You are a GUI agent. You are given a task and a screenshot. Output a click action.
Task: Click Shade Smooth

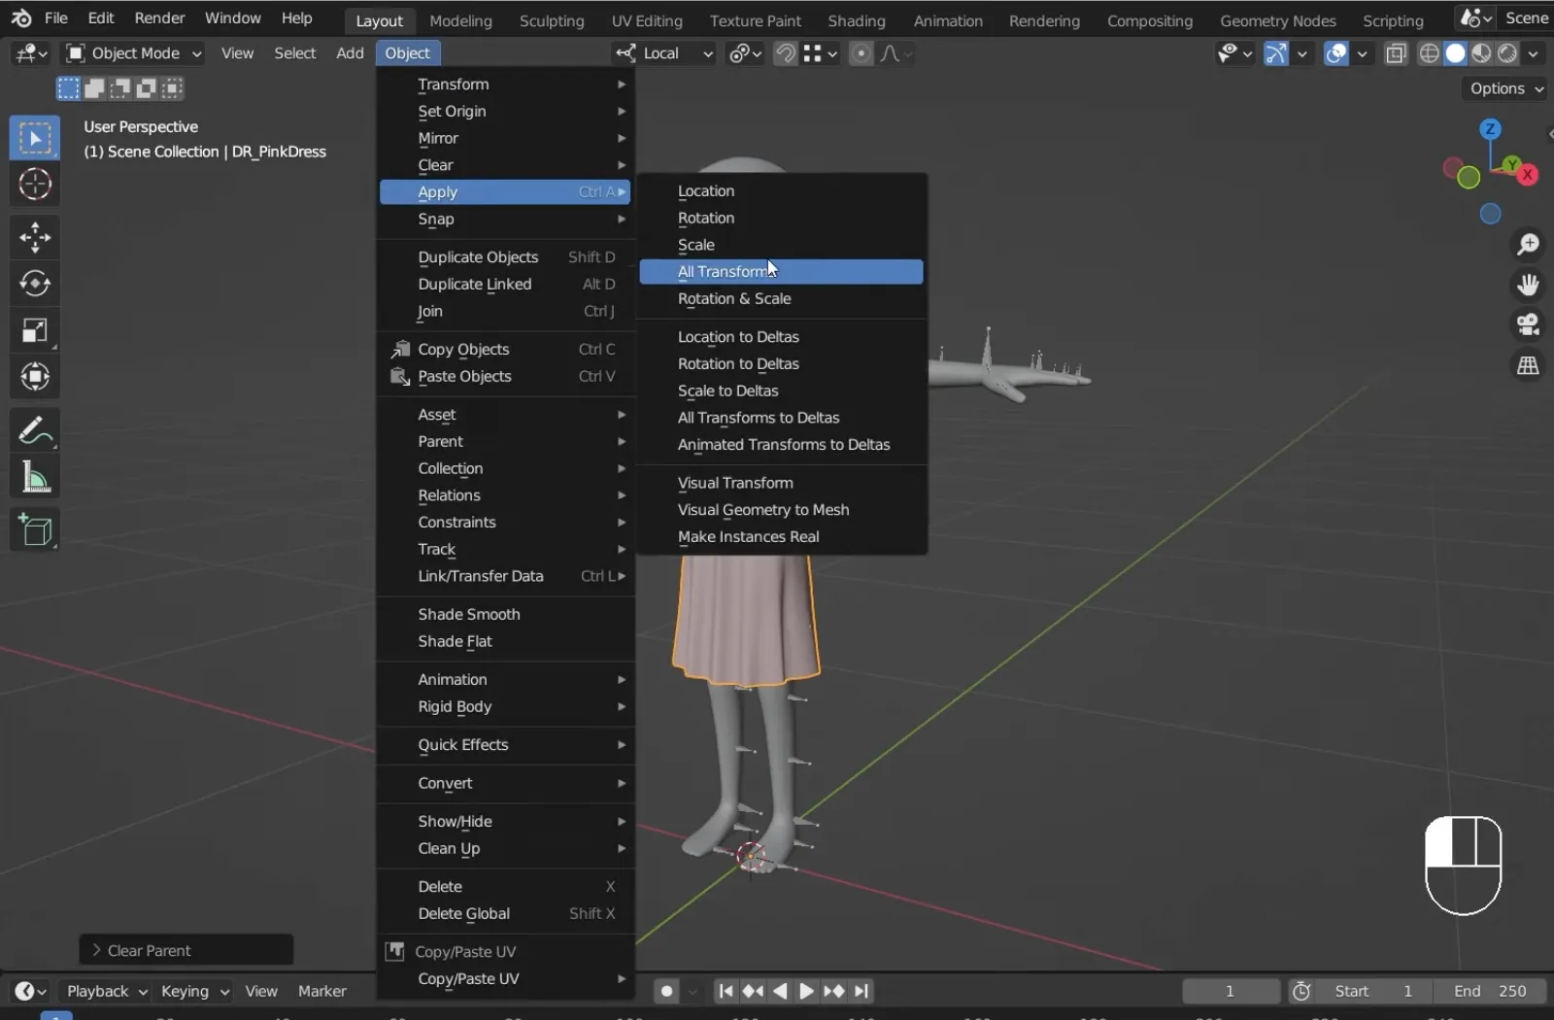(x=505, y=614)
